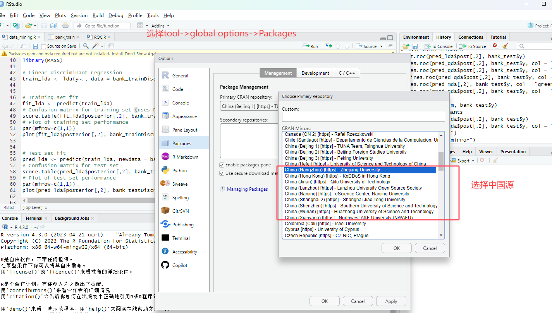Open the Copilot section in Options
Image resolution: width=552 pixels, height=313 pixels.
click(x=184, y=265)
